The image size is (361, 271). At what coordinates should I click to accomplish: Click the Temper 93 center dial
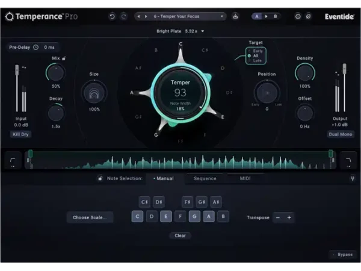[x=180, y=93]
